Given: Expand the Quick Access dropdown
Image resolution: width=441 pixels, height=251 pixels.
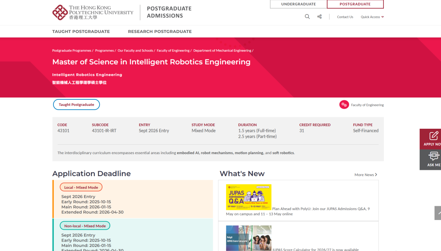Looking at the screenshot, I should tap(372, 17).
